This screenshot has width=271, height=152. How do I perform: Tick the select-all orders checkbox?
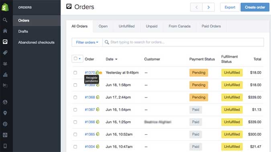click(x=75, y=58)
